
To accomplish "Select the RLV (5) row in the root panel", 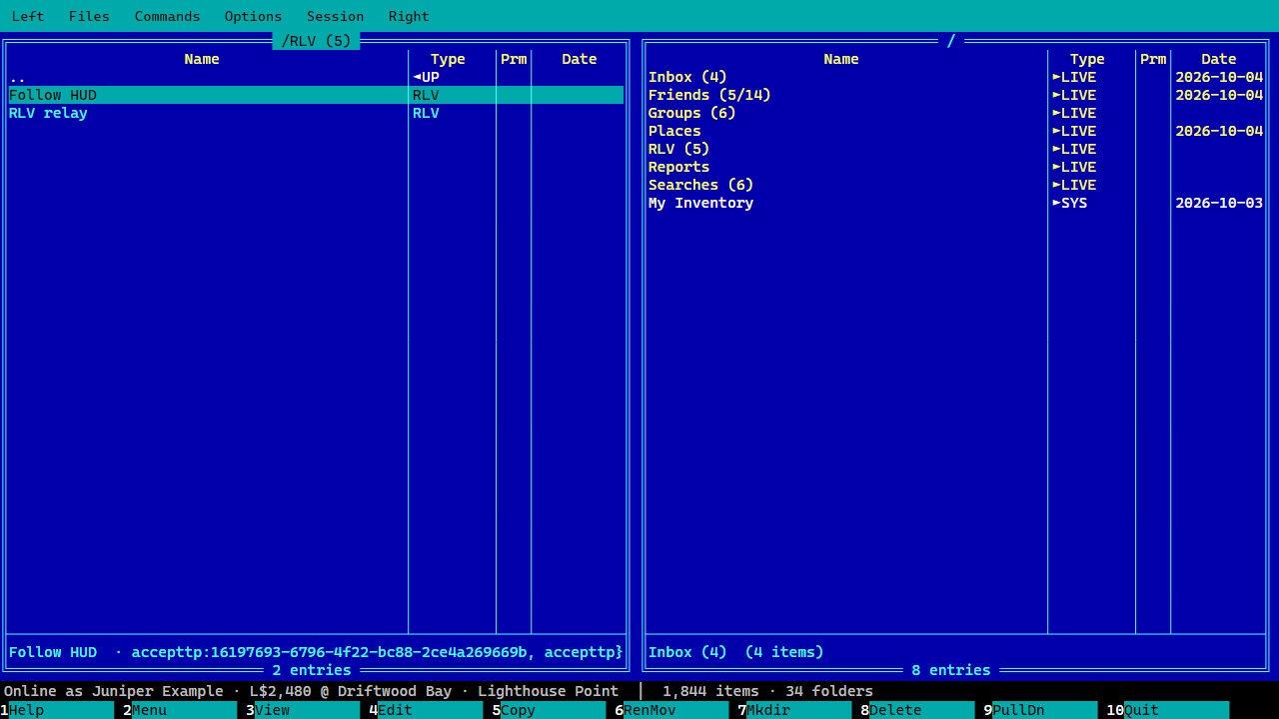I will tap(955, 149).
